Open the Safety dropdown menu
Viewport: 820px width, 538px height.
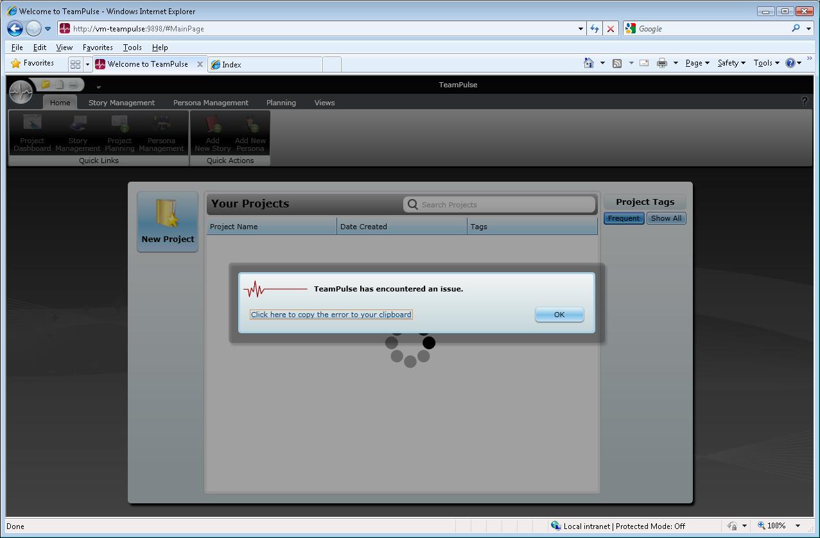(731, 63)
